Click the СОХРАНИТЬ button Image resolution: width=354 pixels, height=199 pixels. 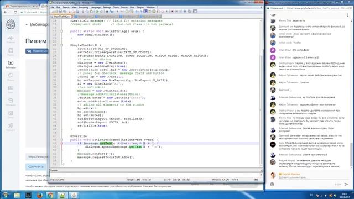(x=36, y=167)
